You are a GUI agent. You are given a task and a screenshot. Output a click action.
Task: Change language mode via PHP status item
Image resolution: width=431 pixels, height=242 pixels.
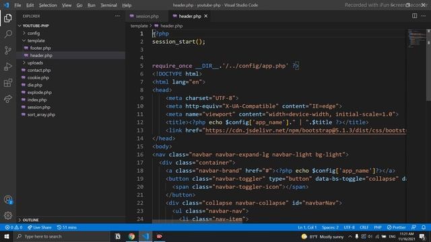pyautogui.click(x=378, y=227)
